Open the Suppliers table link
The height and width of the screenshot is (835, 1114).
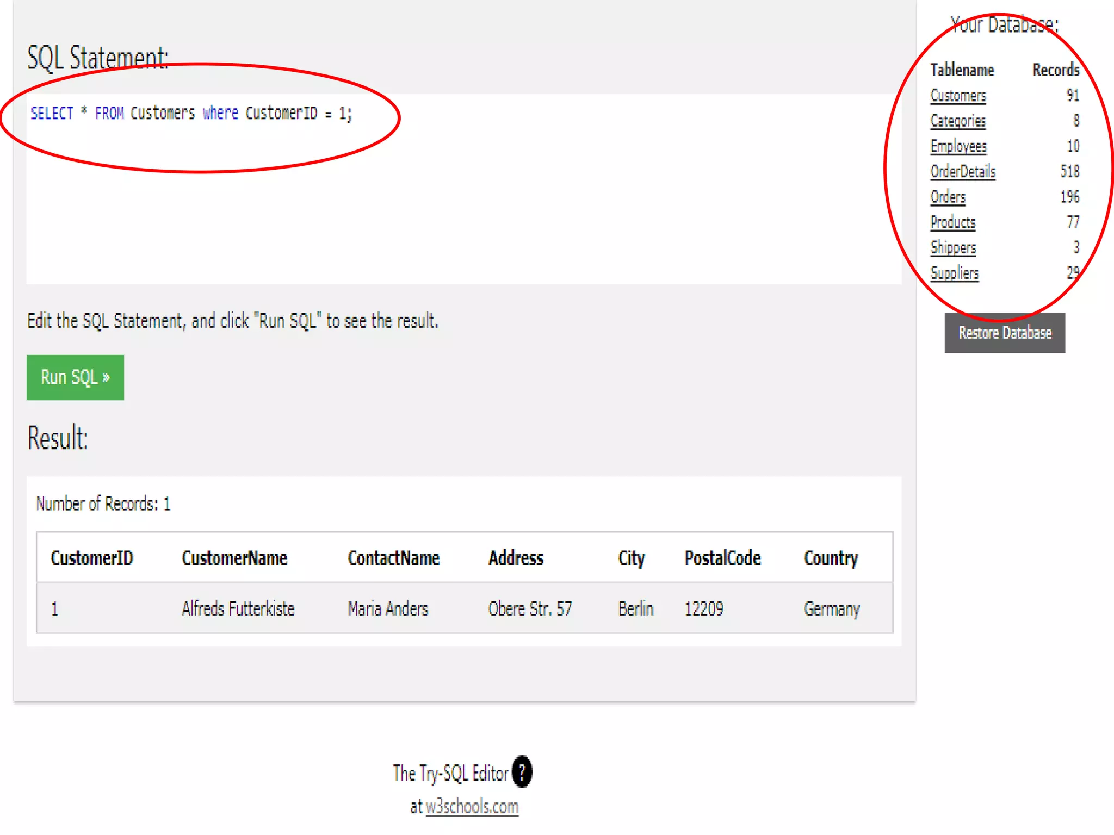[x=954, y=273]
